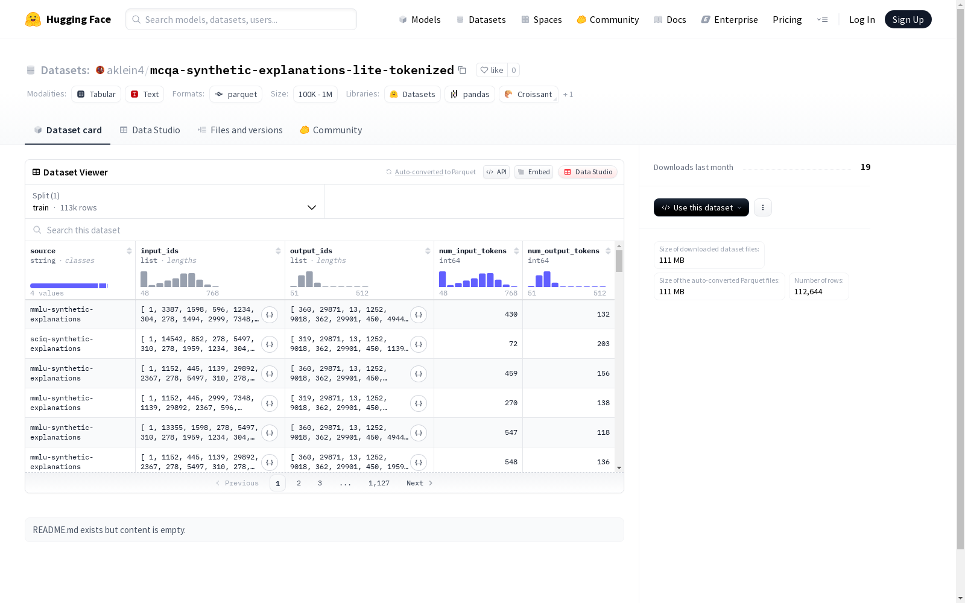Focus the Search models, datasets, users field
Viewport: 965px width, 603px height.
[241, 19]
